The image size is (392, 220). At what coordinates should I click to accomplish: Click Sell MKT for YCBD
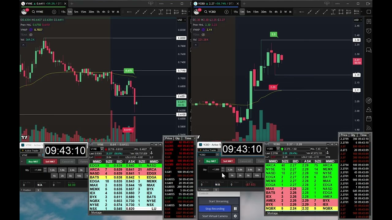click(x=228, y=161)
